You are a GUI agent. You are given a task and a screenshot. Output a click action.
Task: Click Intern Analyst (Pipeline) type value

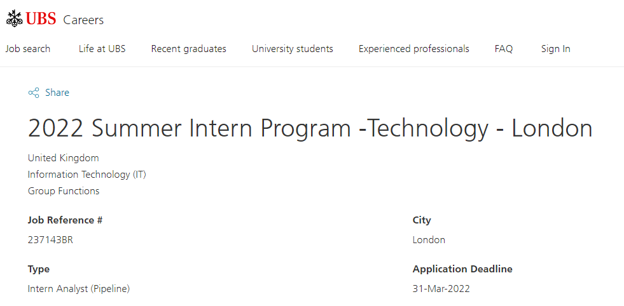pyautogui.click(x=79, y=289)
